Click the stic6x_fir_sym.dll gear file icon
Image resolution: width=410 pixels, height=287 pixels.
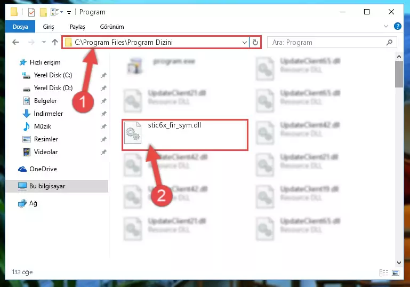133,133
